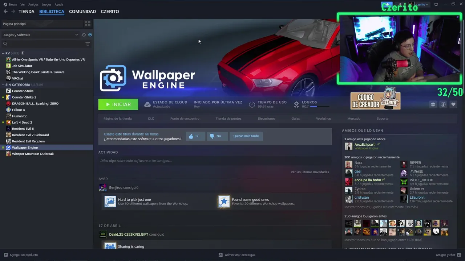Image resolution: width=465 pixels, height=261 pixels.
Task: Open the Workshop tab
Action: point(323,119)
